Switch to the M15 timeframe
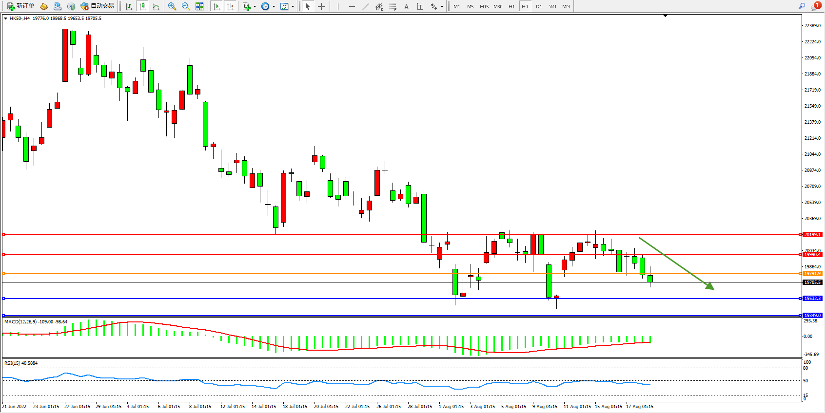The height and width of the screenshot is (413, 825). pos(484,6)
